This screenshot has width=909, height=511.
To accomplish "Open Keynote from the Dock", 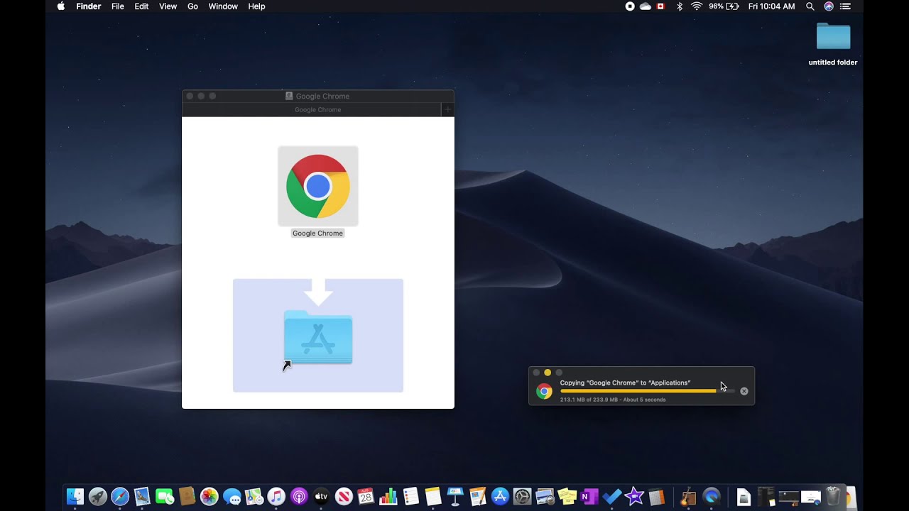I will tap(455, 497).
